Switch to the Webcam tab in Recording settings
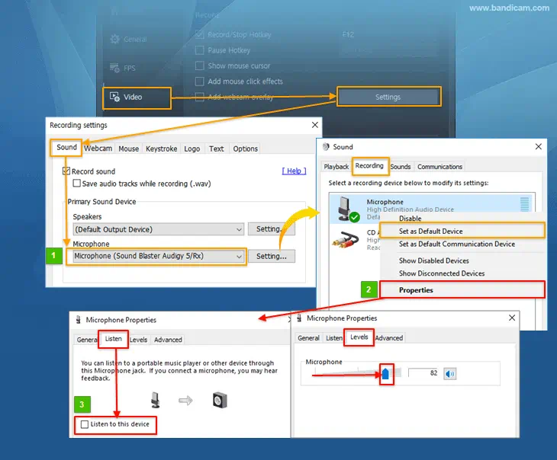Image resolution: width=557 pixels, height=460 pixels. coord(98,149)
